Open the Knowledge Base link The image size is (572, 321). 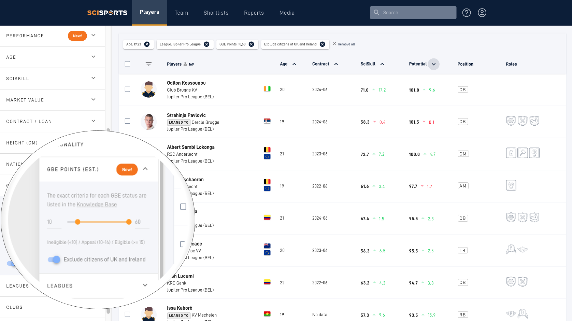coord(97,205)
